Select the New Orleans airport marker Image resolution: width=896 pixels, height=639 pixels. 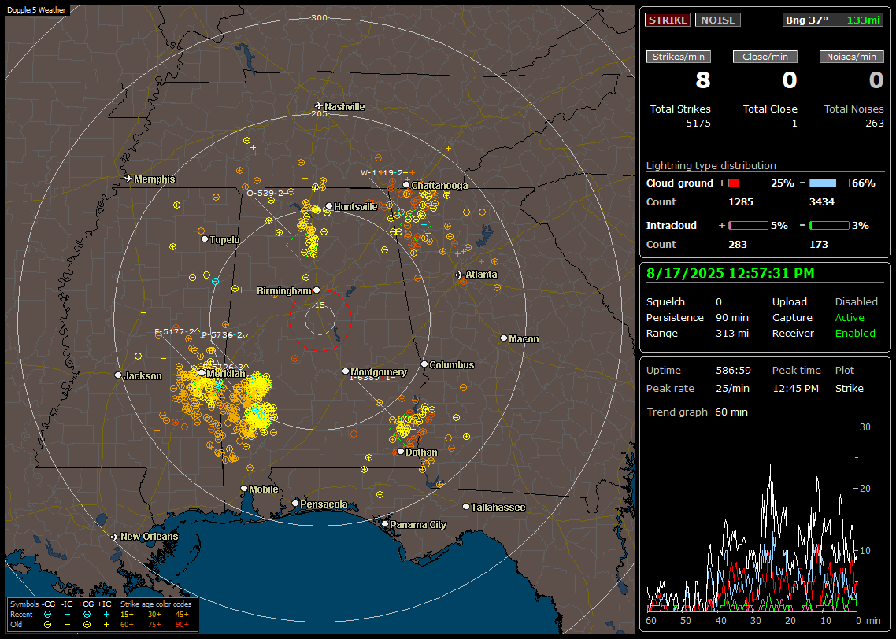(x=115, y=537)
